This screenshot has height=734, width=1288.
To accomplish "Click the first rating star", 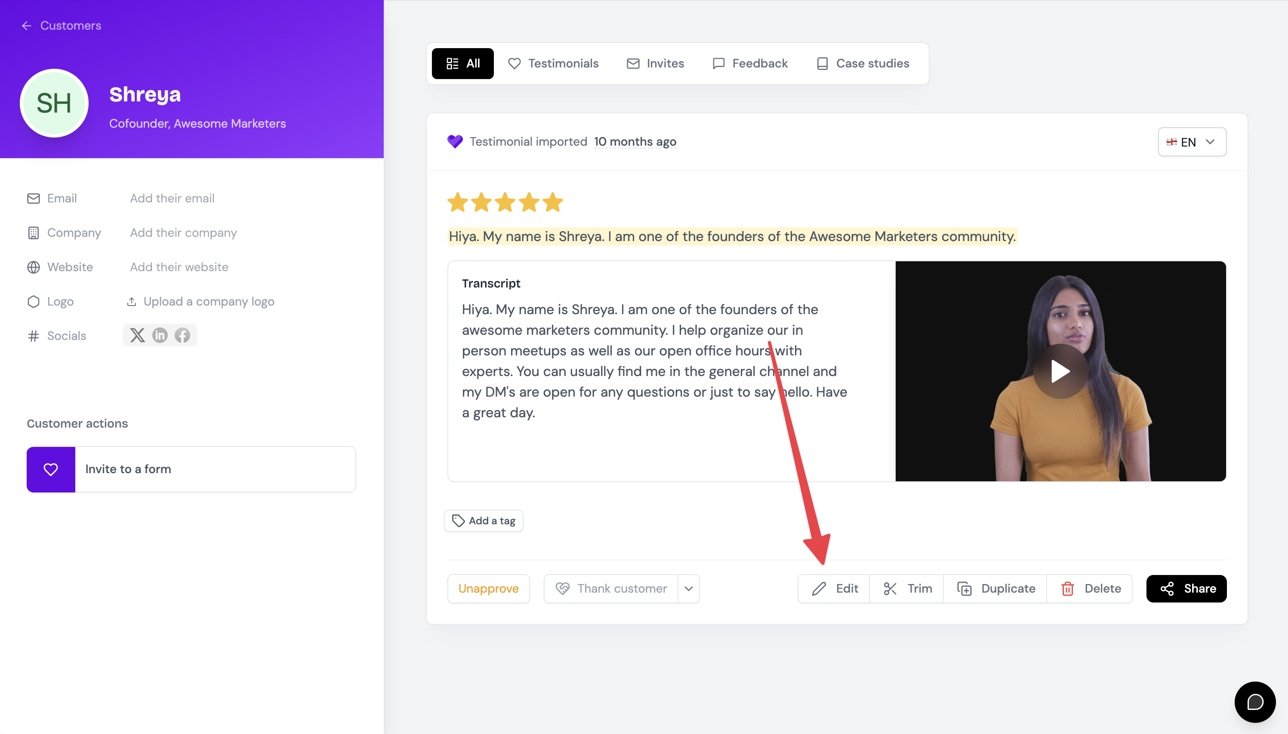I will tap(458, 202).
